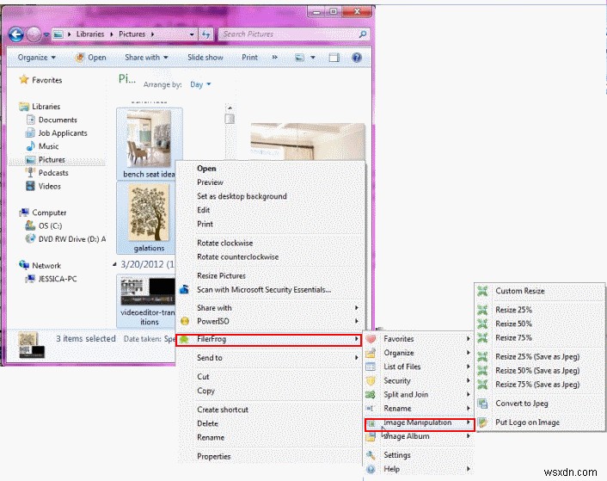Open the recent pages dropdown arrow
607x481 pixels.
46,34
